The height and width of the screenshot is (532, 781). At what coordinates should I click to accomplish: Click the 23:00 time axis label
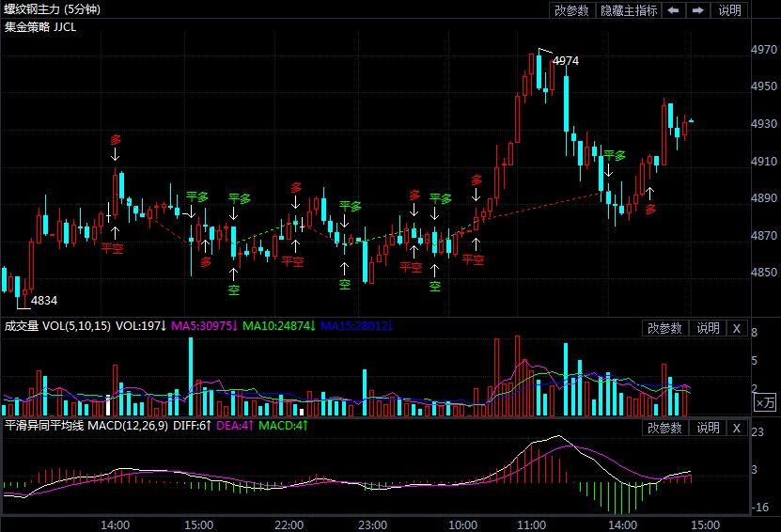tap(372, 525)
